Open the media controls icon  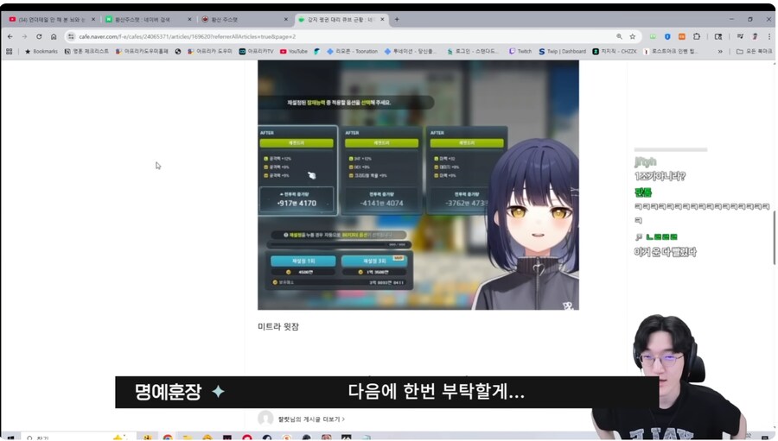tap(740, 36)
